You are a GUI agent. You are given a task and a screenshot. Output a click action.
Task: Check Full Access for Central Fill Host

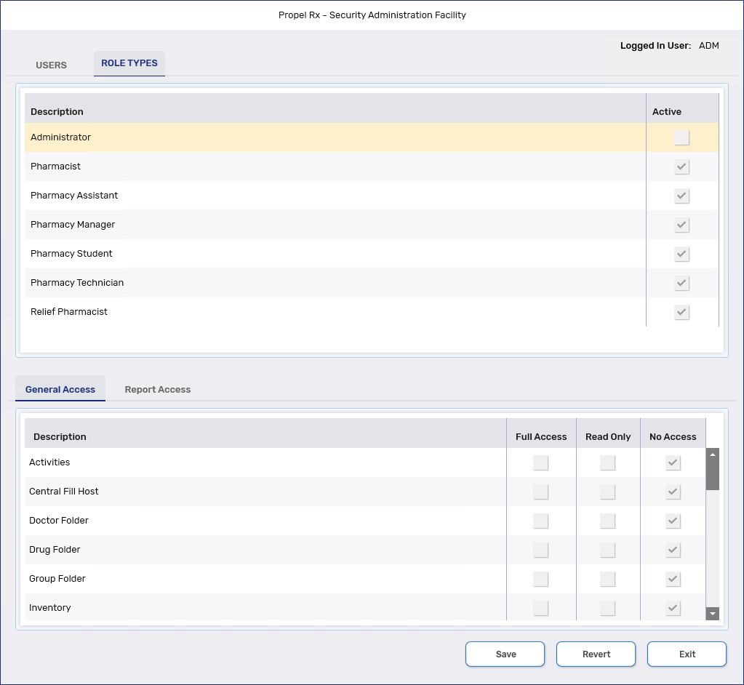tap(540, 492)
